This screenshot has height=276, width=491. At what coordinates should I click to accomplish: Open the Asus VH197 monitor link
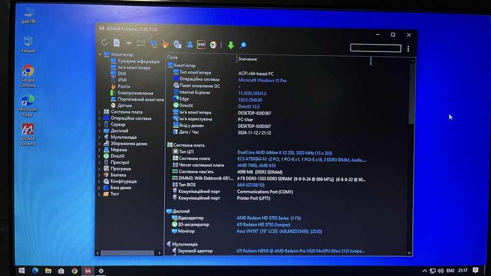pyautogui.click(x=279, y=231)
